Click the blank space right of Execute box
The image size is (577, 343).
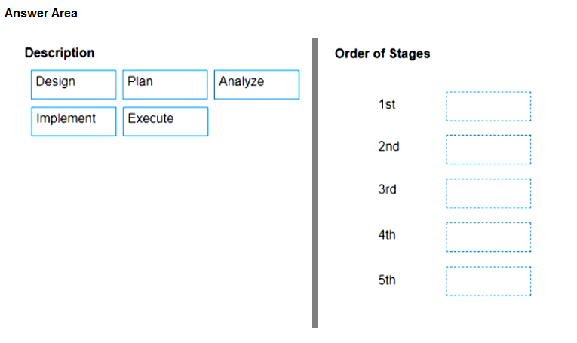257,121
